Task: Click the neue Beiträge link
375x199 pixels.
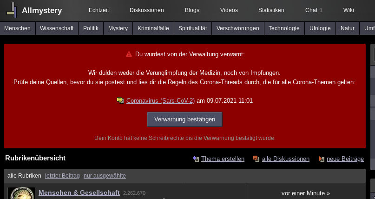Action: pyautogui.click(x=345, y=159)
